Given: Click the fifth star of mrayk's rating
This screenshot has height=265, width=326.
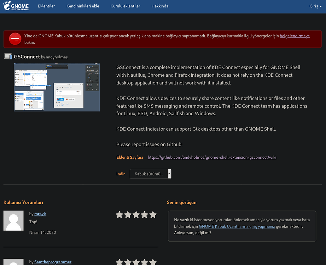Looking at the screenshot, I should tap(153, 215).
